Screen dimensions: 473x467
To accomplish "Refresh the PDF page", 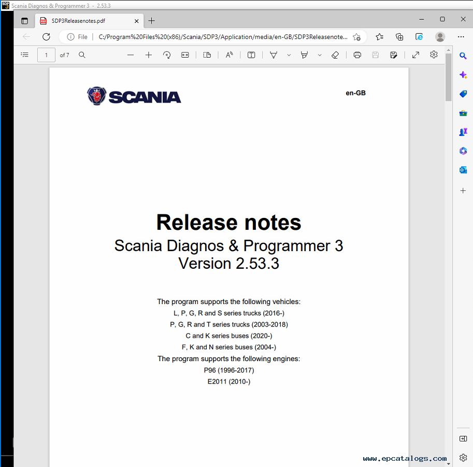I will tap(46, 37).
